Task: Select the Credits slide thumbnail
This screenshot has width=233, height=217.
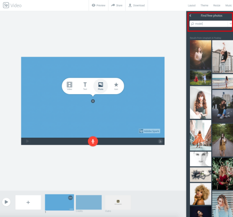Action: (89, 203)
